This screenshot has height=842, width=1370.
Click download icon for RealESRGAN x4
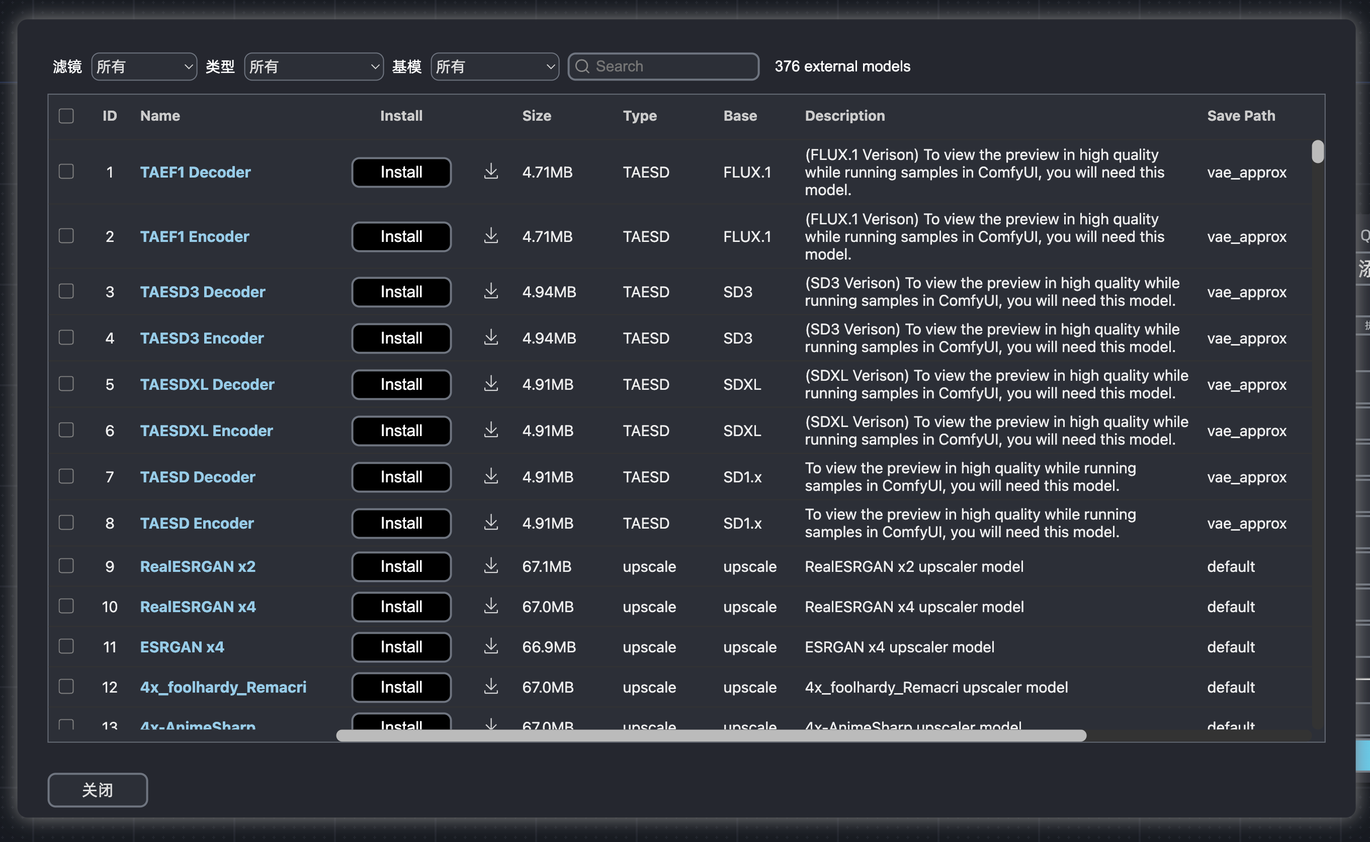tap(490, 606)
